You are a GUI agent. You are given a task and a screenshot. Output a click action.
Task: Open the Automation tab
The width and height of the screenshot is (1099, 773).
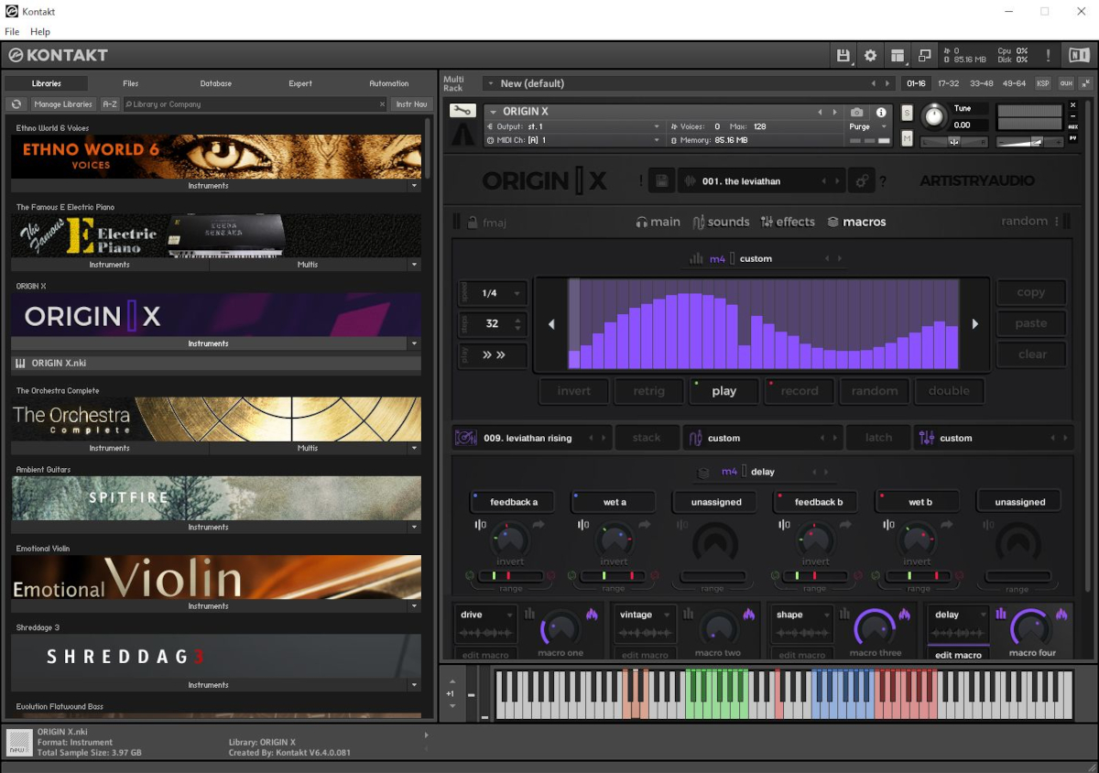[389, 83]
